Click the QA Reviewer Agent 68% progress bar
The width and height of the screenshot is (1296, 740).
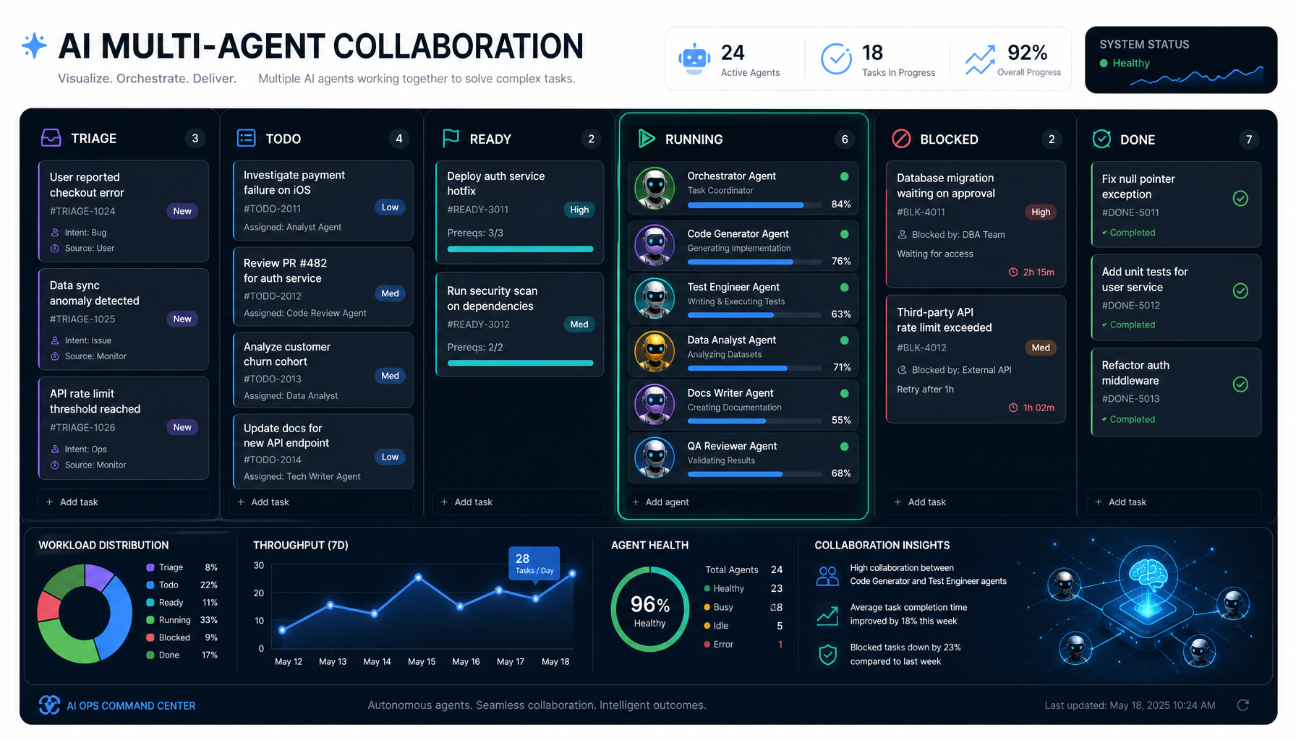pos(755,474)
